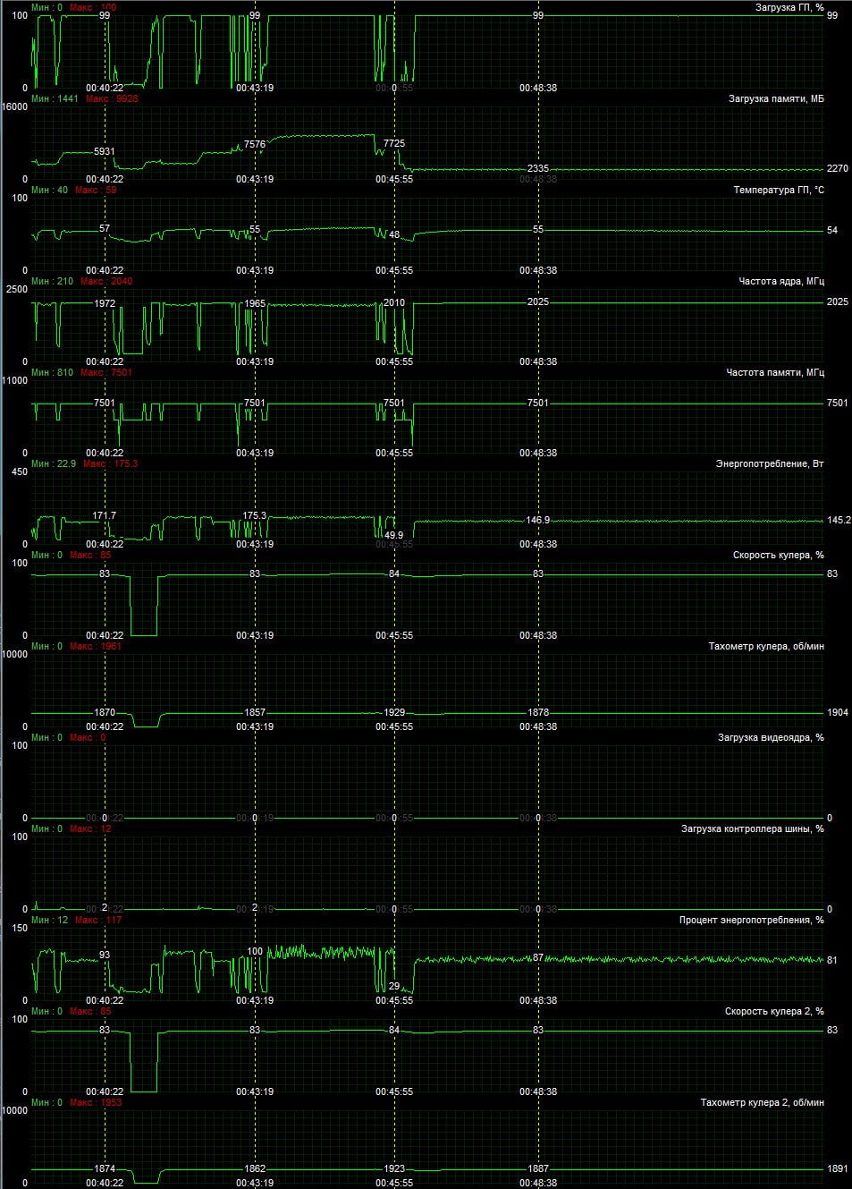Click the core clock value 1972
852x1189 pixels.
click(x=105, y=303)
